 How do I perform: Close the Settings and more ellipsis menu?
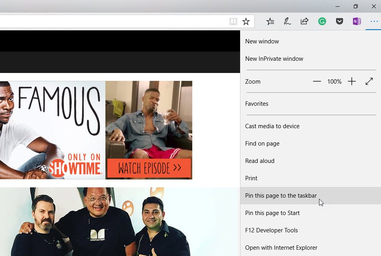(374, 21)
